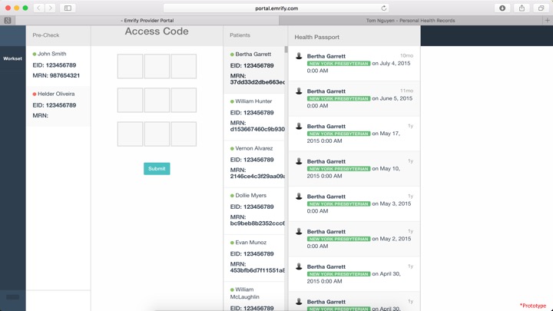This screenshot has width=553, height=311.
Task: Click the last access code box in top row
Action: pos(184,66)
